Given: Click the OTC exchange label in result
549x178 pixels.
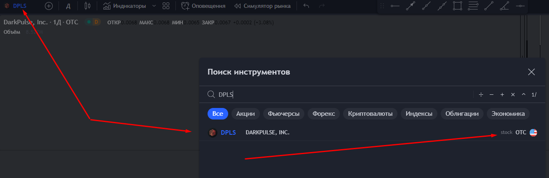Looking at the screenshot, I should [521, 132].
